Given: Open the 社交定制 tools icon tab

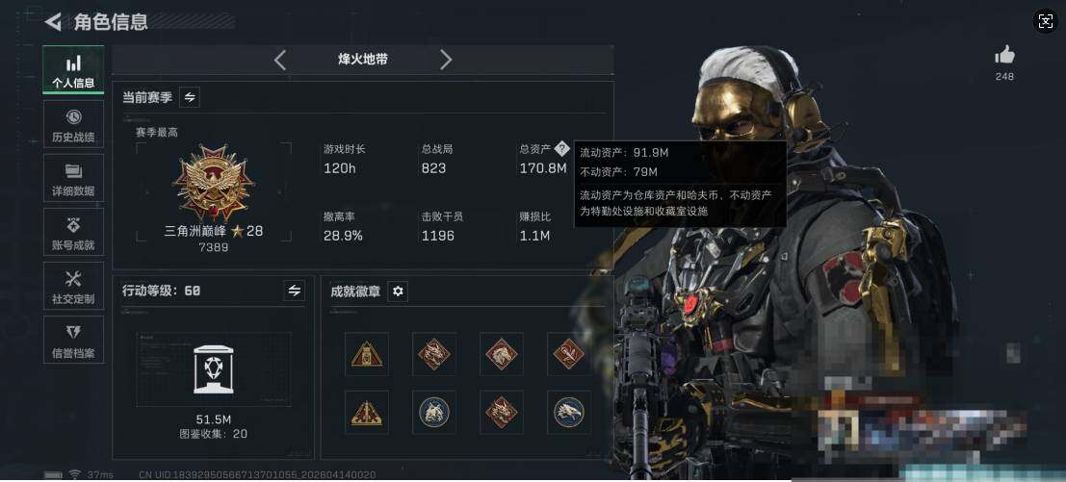Looking at the screenshot, I should (x=73, y=286).
